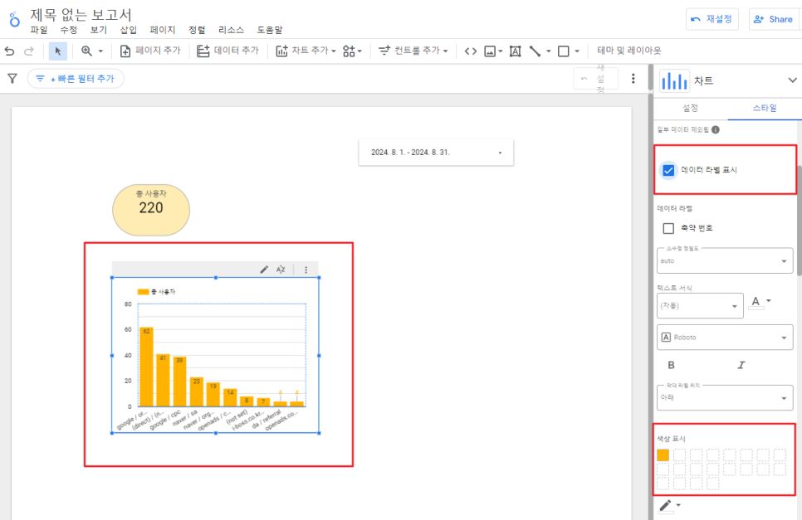Click the tallest bar labeled 62
802x520 pixels.
coord(146,367)
